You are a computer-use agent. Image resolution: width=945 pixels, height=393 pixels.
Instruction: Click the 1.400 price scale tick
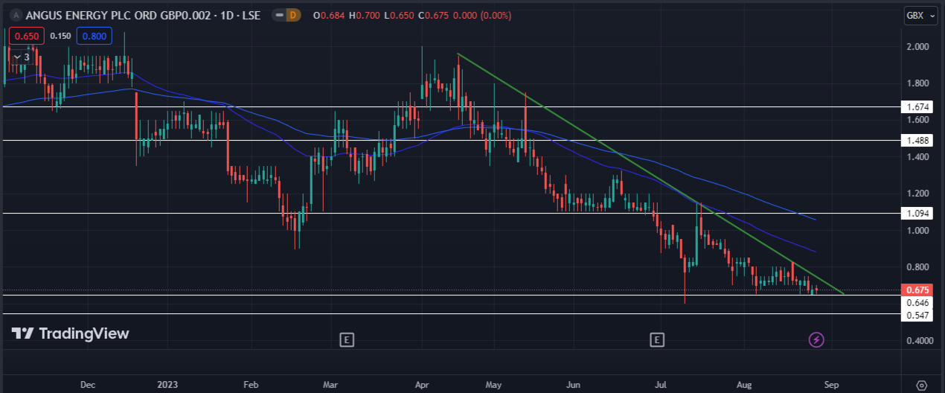tap(918, 157)
